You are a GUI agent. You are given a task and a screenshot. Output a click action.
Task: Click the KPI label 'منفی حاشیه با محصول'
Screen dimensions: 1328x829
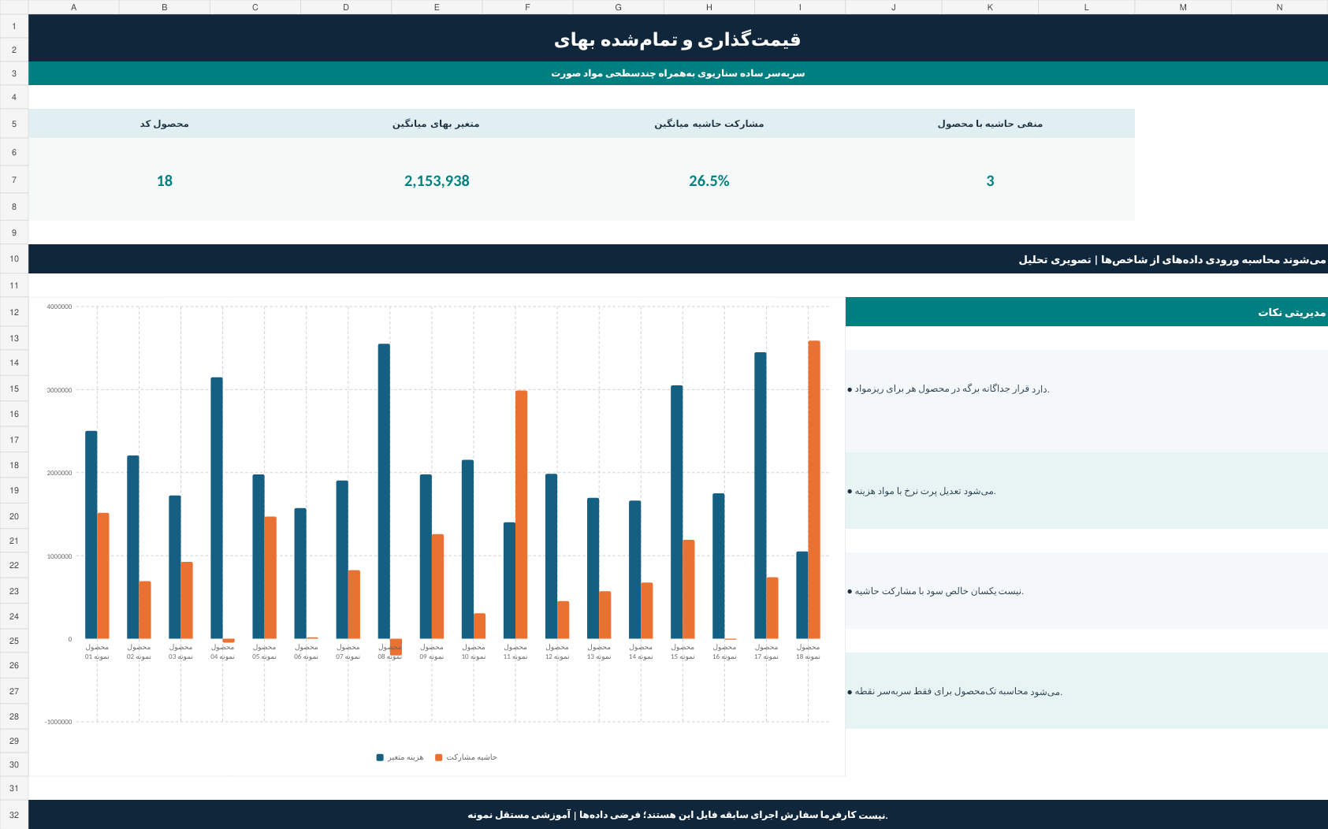pyautogui.click(x=990, y=124)
